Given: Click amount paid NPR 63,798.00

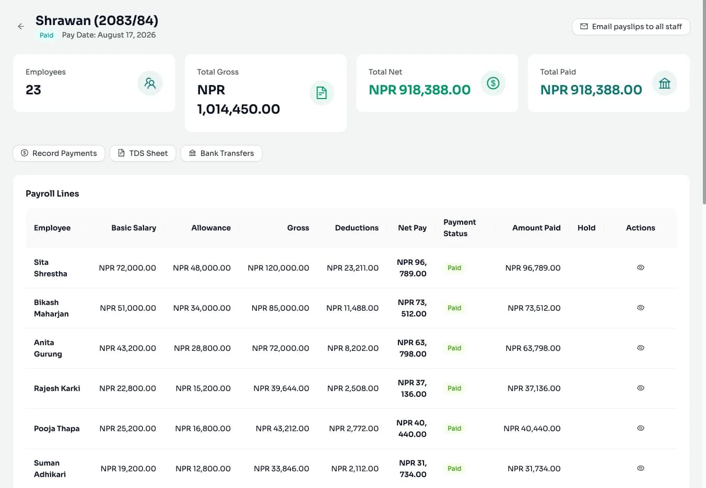Looking at the screenshot, I should point(533,348).
